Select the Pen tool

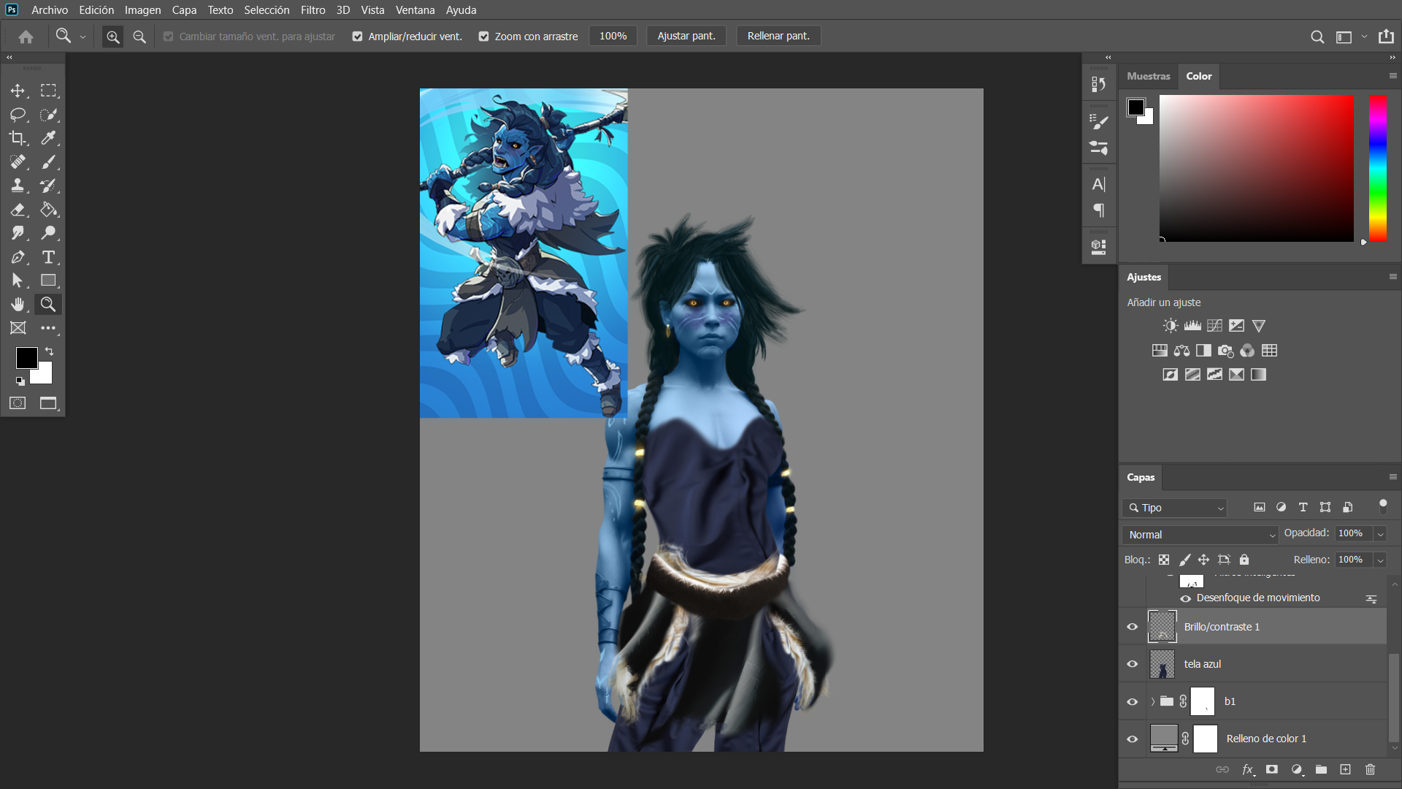pos(18,257)
